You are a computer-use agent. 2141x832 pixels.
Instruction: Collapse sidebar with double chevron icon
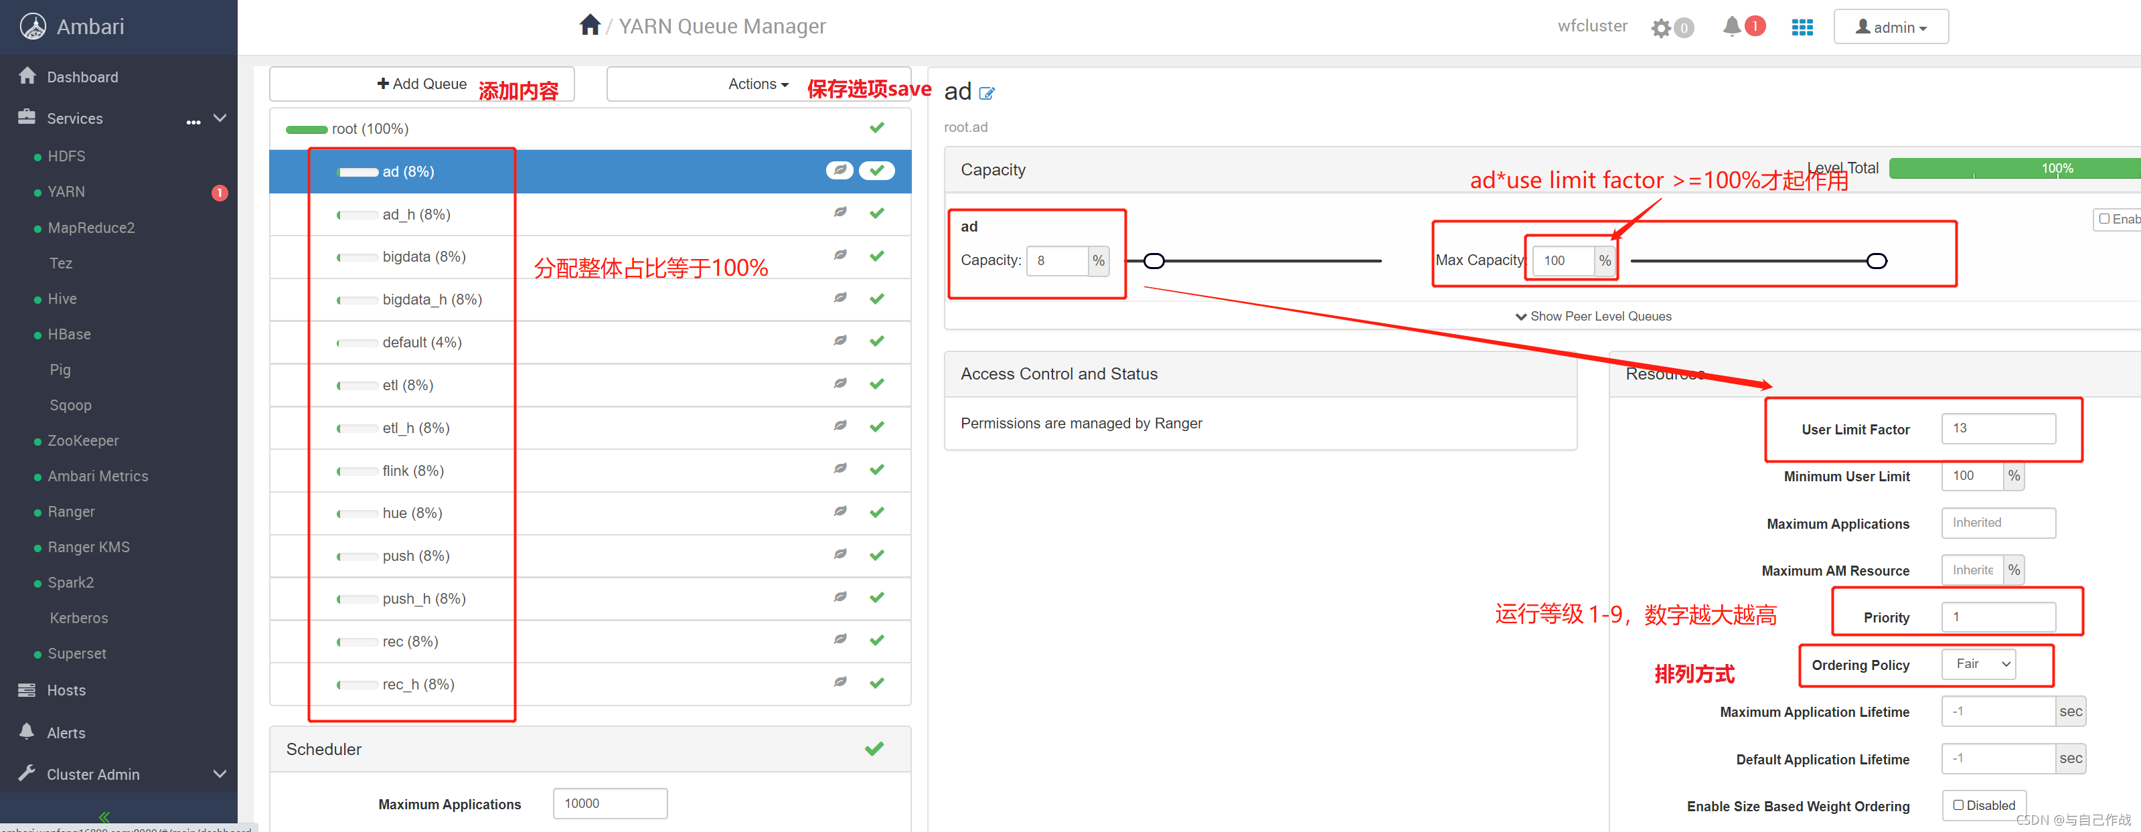pyautogui.click(x=104, y=816)
